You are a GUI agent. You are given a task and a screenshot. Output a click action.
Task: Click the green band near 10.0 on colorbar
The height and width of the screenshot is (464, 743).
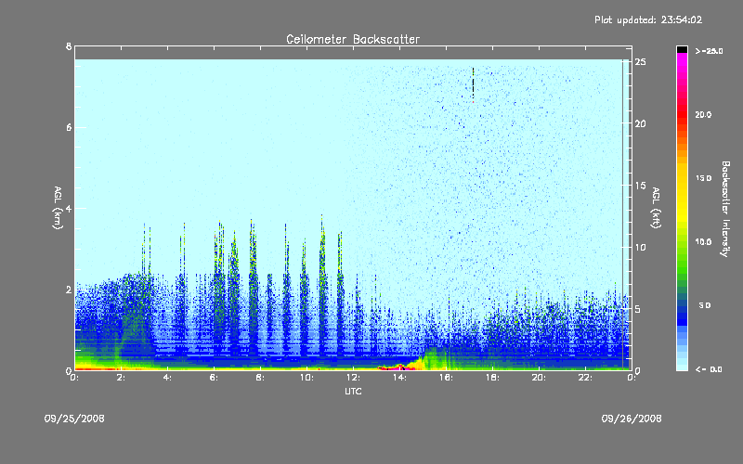(682, 242)
